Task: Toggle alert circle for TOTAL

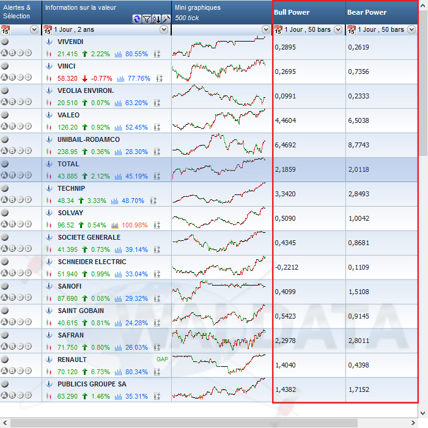Action: point(5,164)
